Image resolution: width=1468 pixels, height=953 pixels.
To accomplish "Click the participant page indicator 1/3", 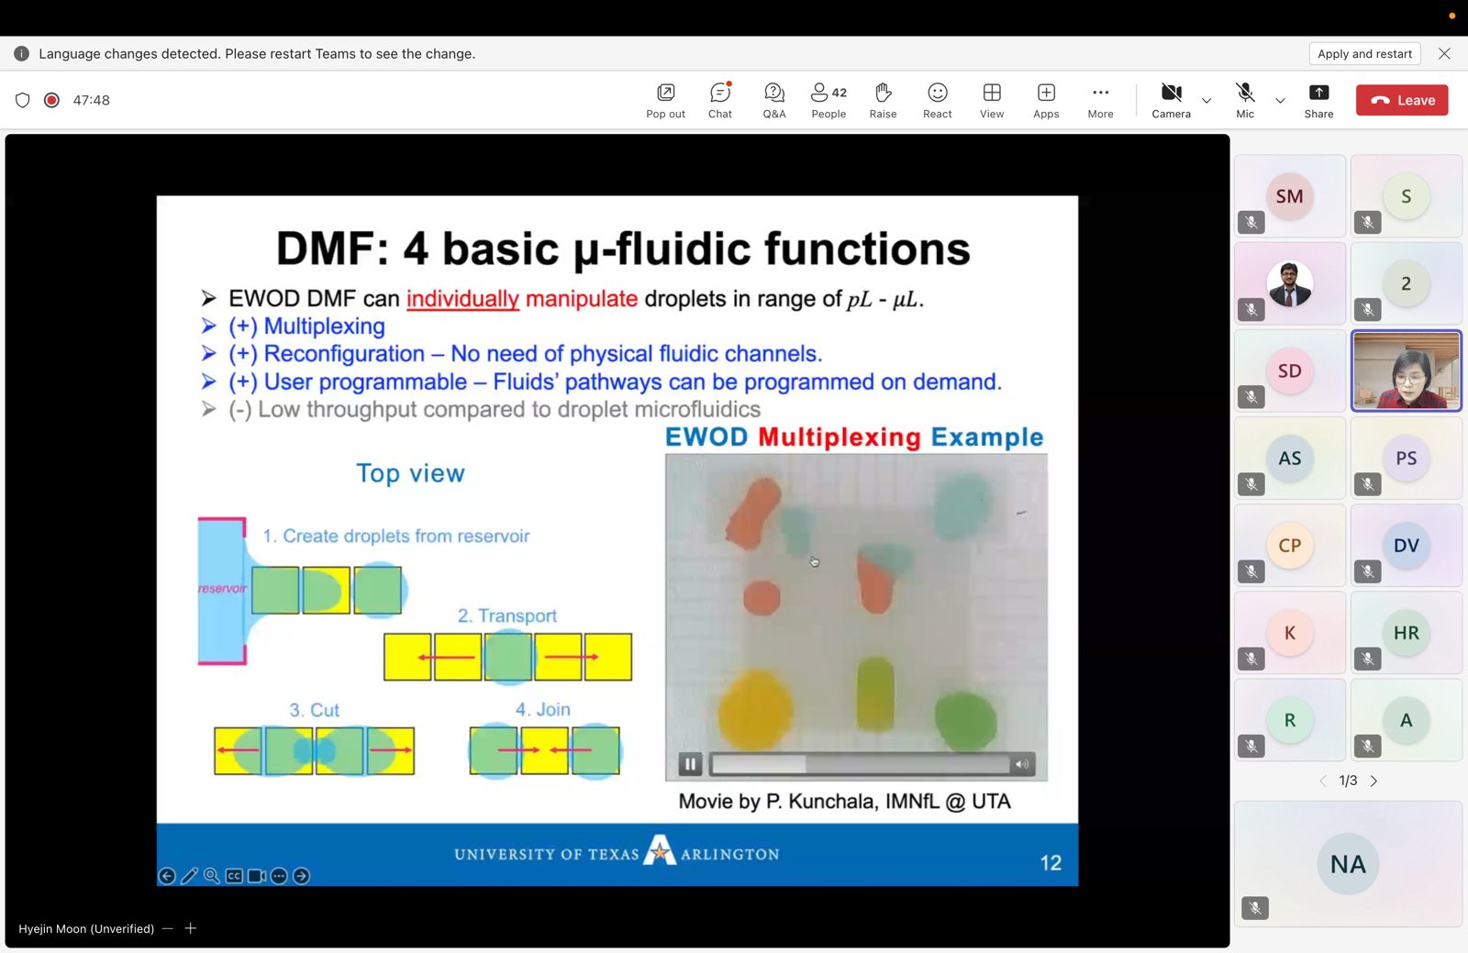I will point(1348,781).
